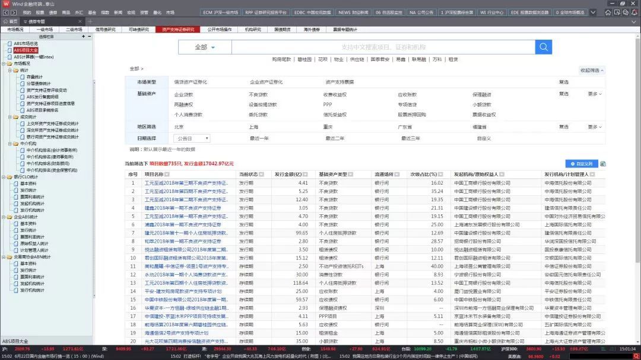
Task: Open the ECM 沪深一级市场 shortcut
Action: (220, 12)
